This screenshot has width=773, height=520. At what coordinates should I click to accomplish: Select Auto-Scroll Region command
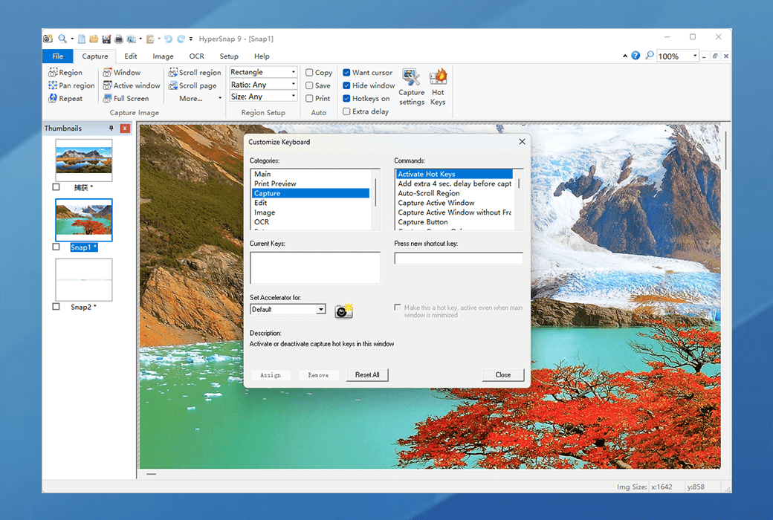455,193
